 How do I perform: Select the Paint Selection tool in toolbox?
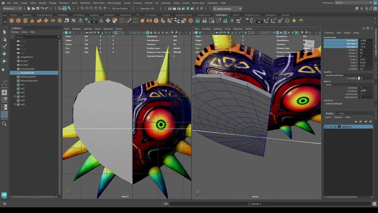pos(4,46)
